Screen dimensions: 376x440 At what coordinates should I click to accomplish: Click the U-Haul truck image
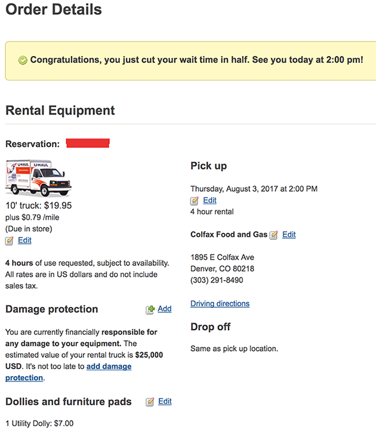pyautogui.click(x=38, y=178)
